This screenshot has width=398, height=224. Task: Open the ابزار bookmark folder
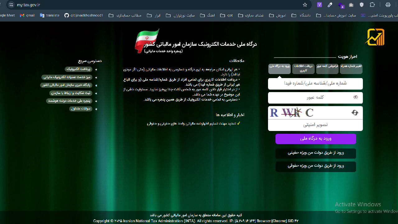[x=154, y=15]
